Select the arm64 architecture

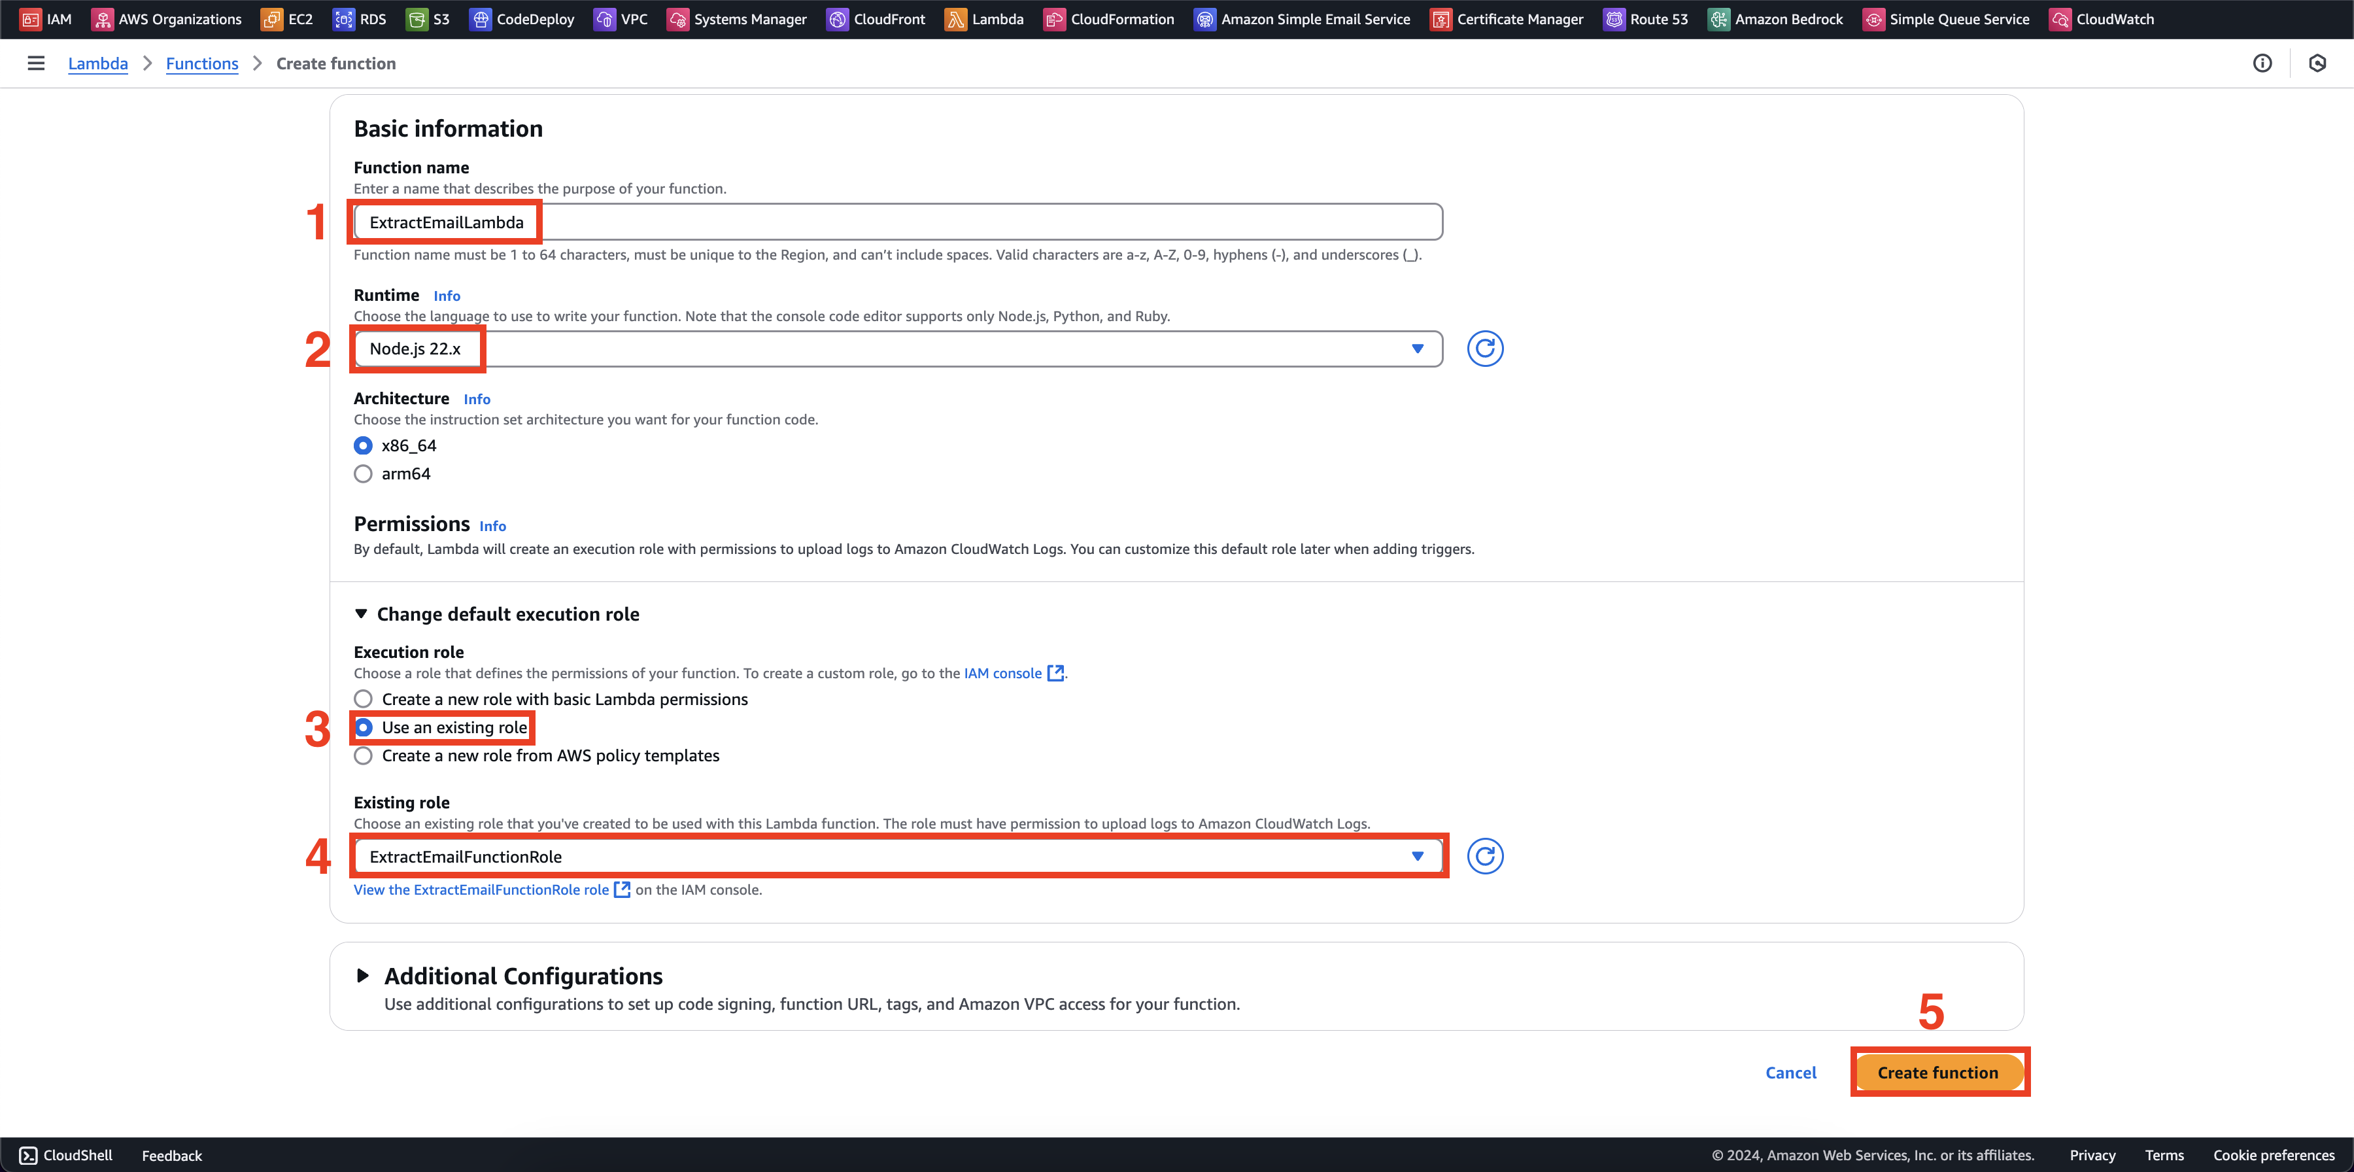[x=363, y=474]
